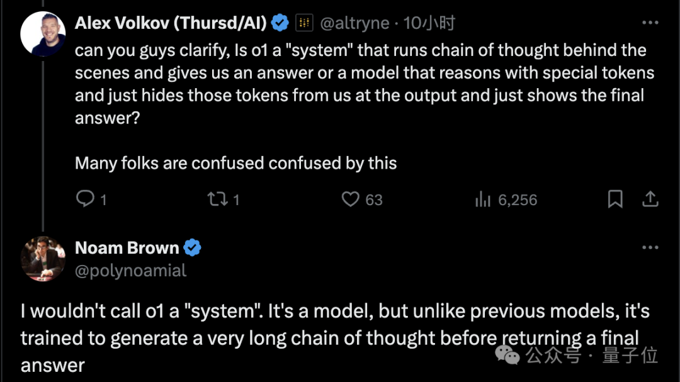Click Noam Brown's blue verified badge
Screen dimensions: 680x382
point(192,247)
